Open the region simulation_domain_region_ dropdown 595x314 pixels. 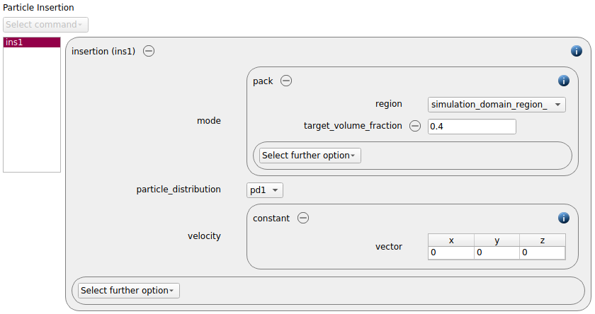click(497, 105)
